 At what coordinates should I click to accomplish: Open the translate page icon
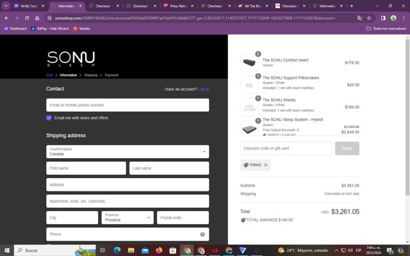tap(360, 18)
